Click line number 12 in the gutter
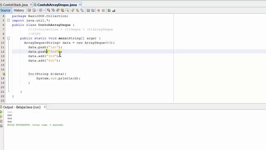The image size is (266, 150). coord(2,52)
